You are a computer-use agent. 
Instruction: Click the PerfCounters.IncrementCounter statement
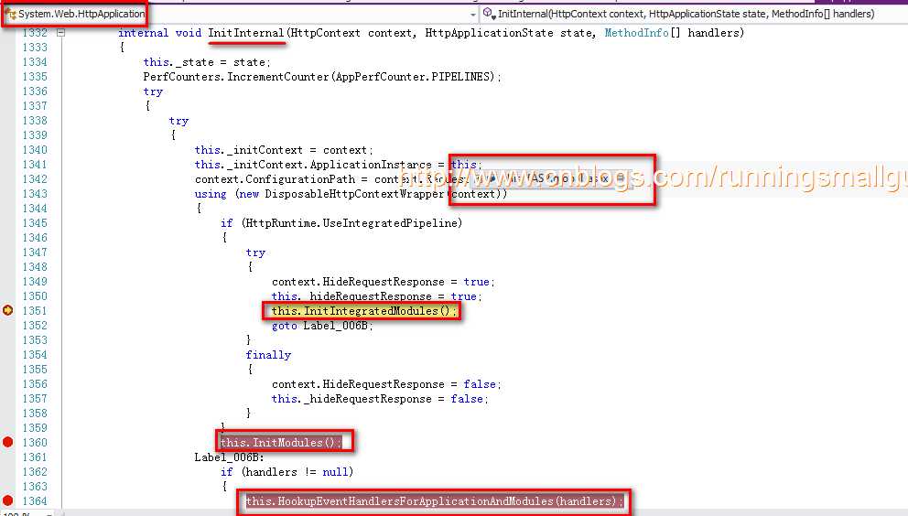click(322, 77)
